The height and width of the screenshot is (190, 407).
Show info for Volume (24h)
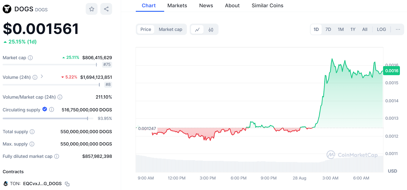[35, 77]
